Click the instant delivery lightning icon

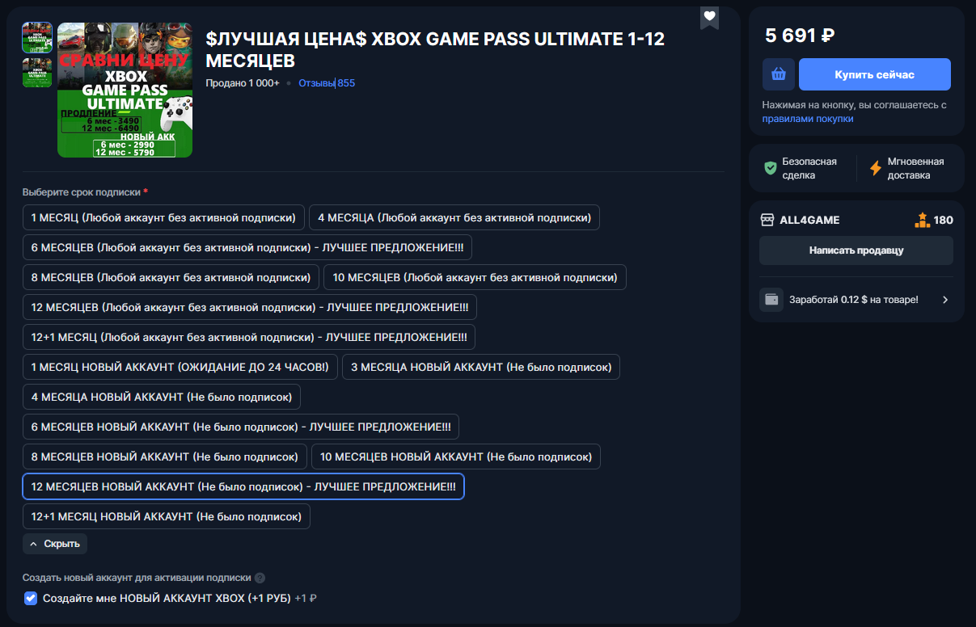coord(876,168)
